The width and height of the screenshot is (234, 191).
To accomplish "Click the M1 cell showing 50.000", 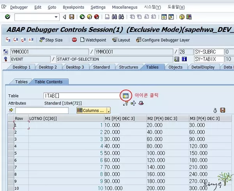I will coord(125,153).
